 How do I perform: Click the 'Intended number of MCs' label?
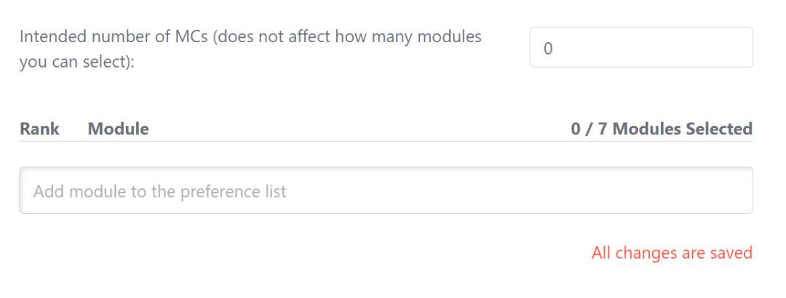tap(250, 49)
